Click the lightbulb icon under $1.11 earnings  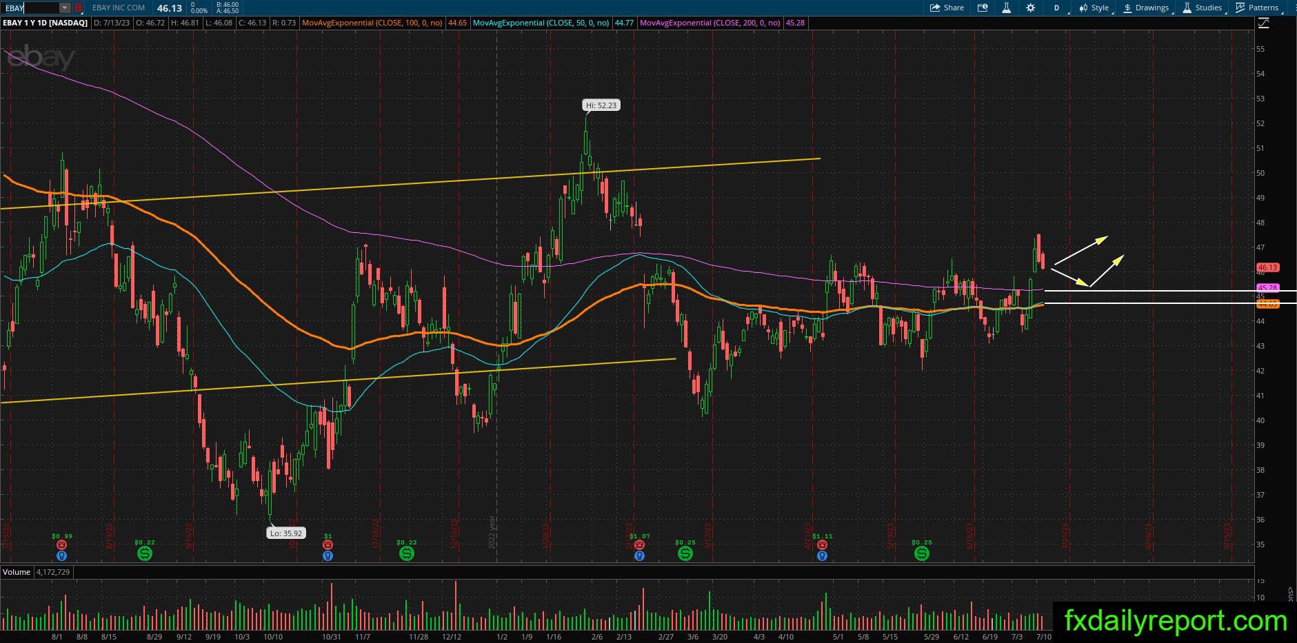pyautogui.click(x=822, y=555)
